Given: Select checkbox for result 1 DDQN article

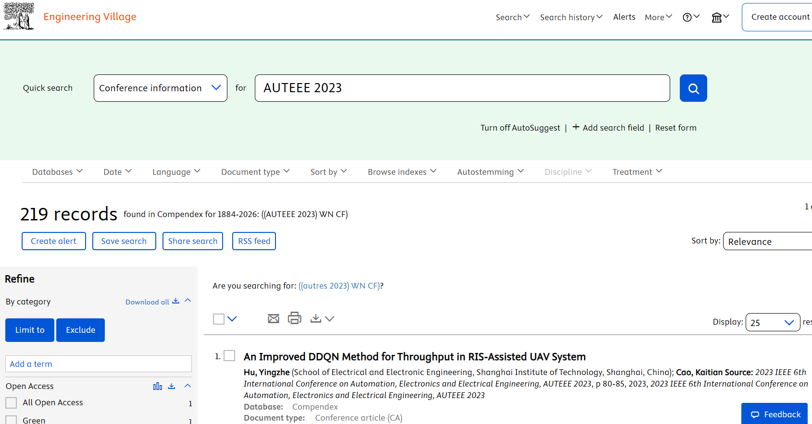Looking at the screenshot, I should pos(230,356).
